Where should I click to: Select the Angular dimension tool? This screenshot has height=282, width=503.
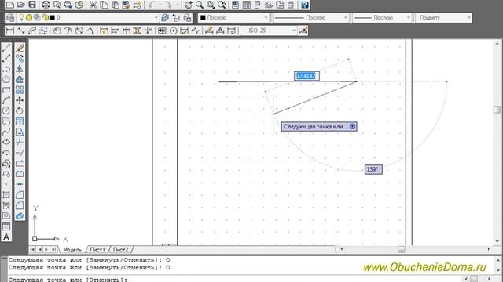[x=90, y=31]
